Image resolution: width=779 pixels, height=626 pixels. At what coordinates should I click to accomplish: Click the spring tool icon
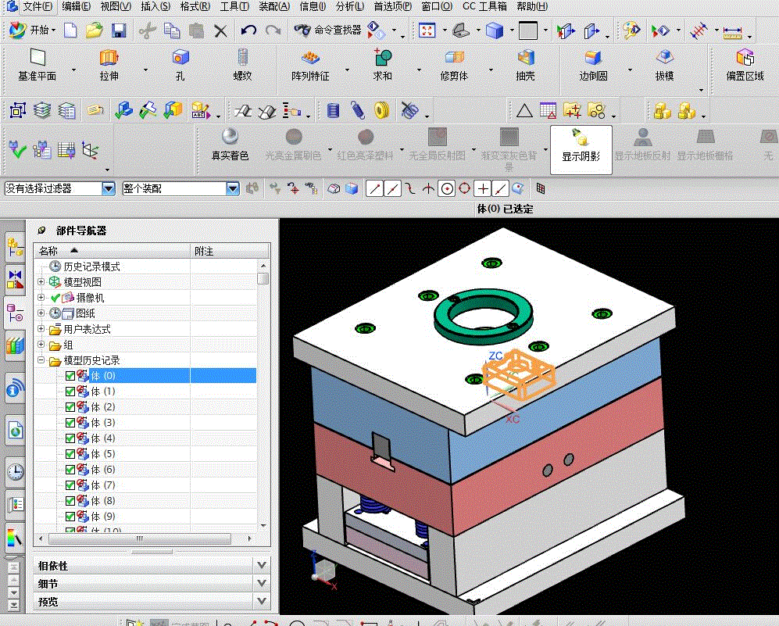[x=358, y=110]
